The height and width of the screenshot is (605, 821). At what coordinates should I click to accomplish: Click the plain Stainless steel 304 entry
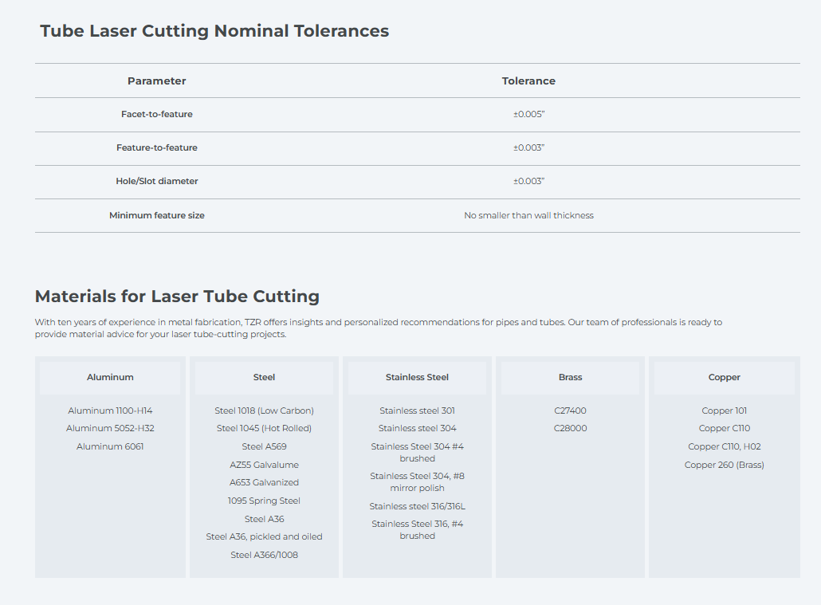tap(417, 429)
